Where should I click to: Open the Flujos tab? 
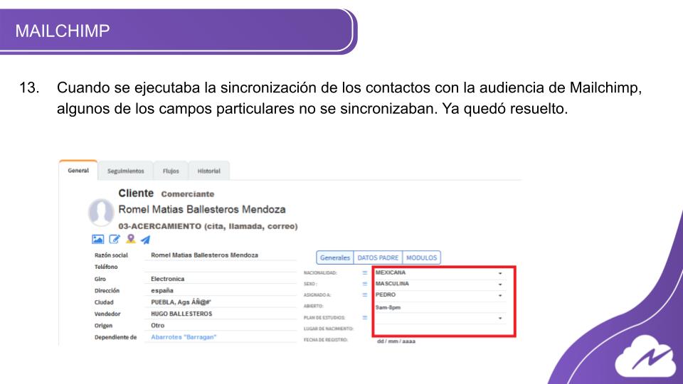[171, 171]
